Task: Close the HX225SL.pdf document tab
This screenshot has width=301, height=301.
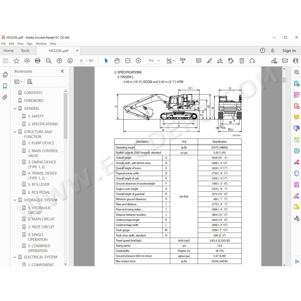Action: click(77, 51)
